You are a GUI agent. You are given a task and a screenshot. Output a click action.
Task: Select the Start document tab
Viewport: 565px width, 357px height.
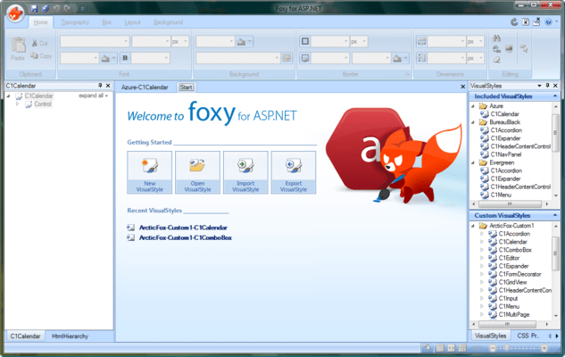tap(186, 87)
